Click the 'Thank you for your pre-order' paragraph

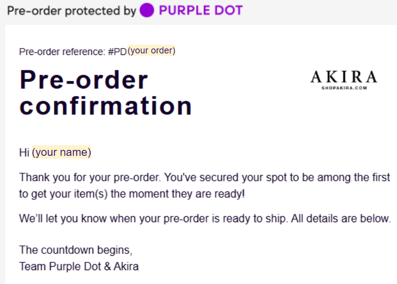pos(205,186)
